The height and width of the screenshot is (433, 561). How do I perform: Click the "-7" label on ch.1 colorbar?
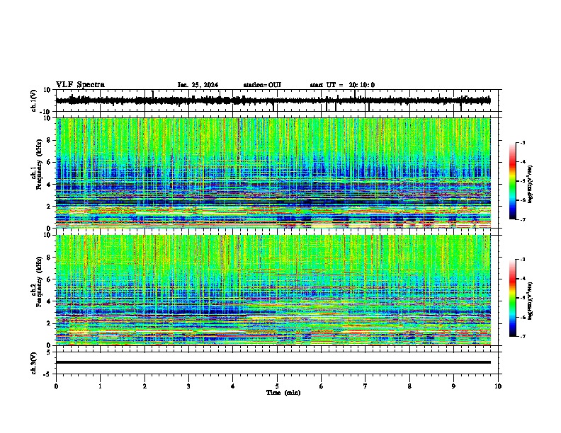tap(522, 219)
